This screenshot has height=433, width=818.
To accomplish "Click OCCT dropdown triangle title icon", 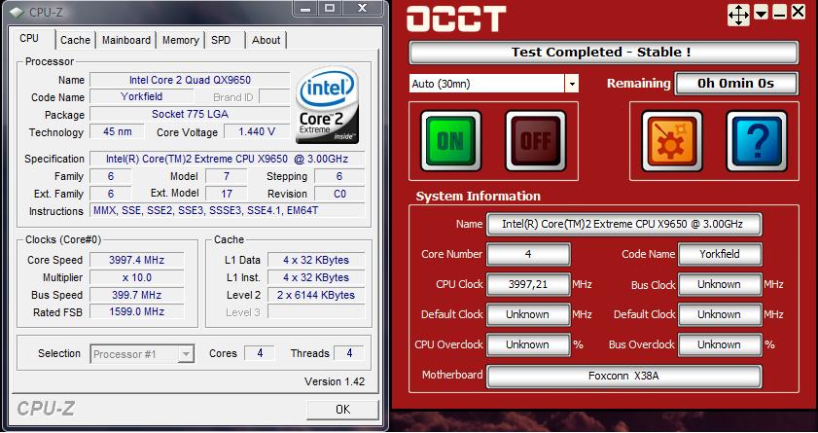I will click(762, 13).
